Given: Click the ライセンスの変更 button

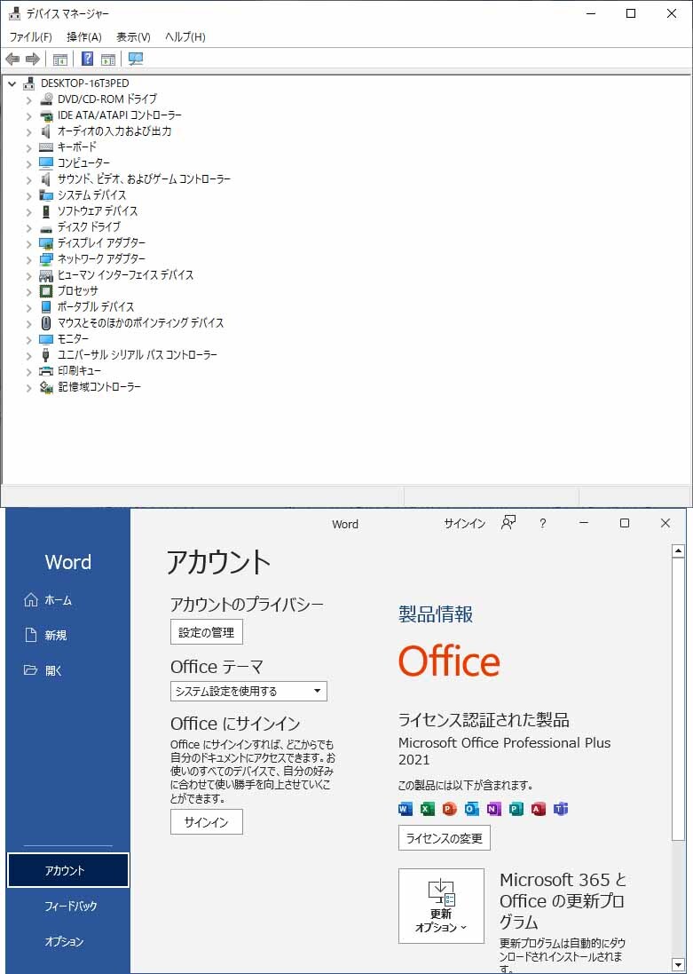Looking at the screenshot, I should pyautogui.click(x=444, y=838).
